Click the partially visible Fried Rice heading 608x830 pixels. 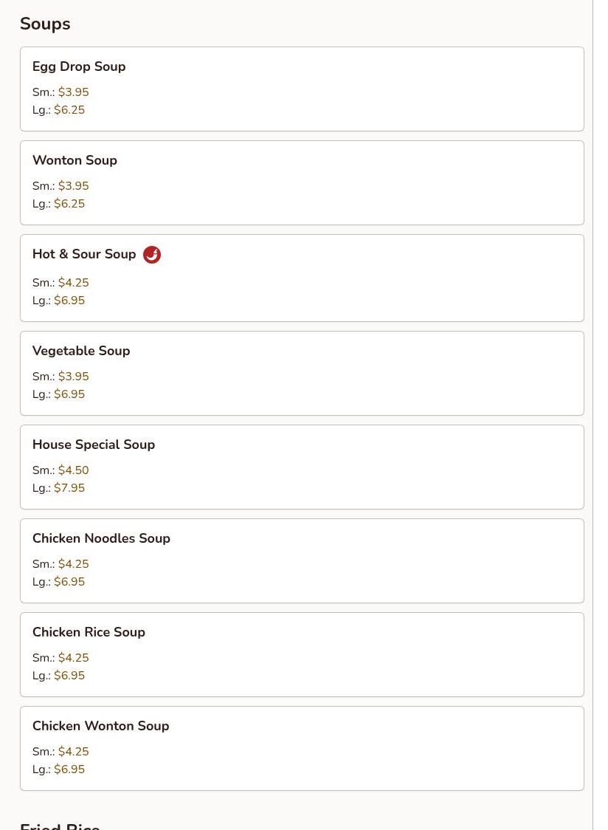pyautogui.click(x=60, y=826)
